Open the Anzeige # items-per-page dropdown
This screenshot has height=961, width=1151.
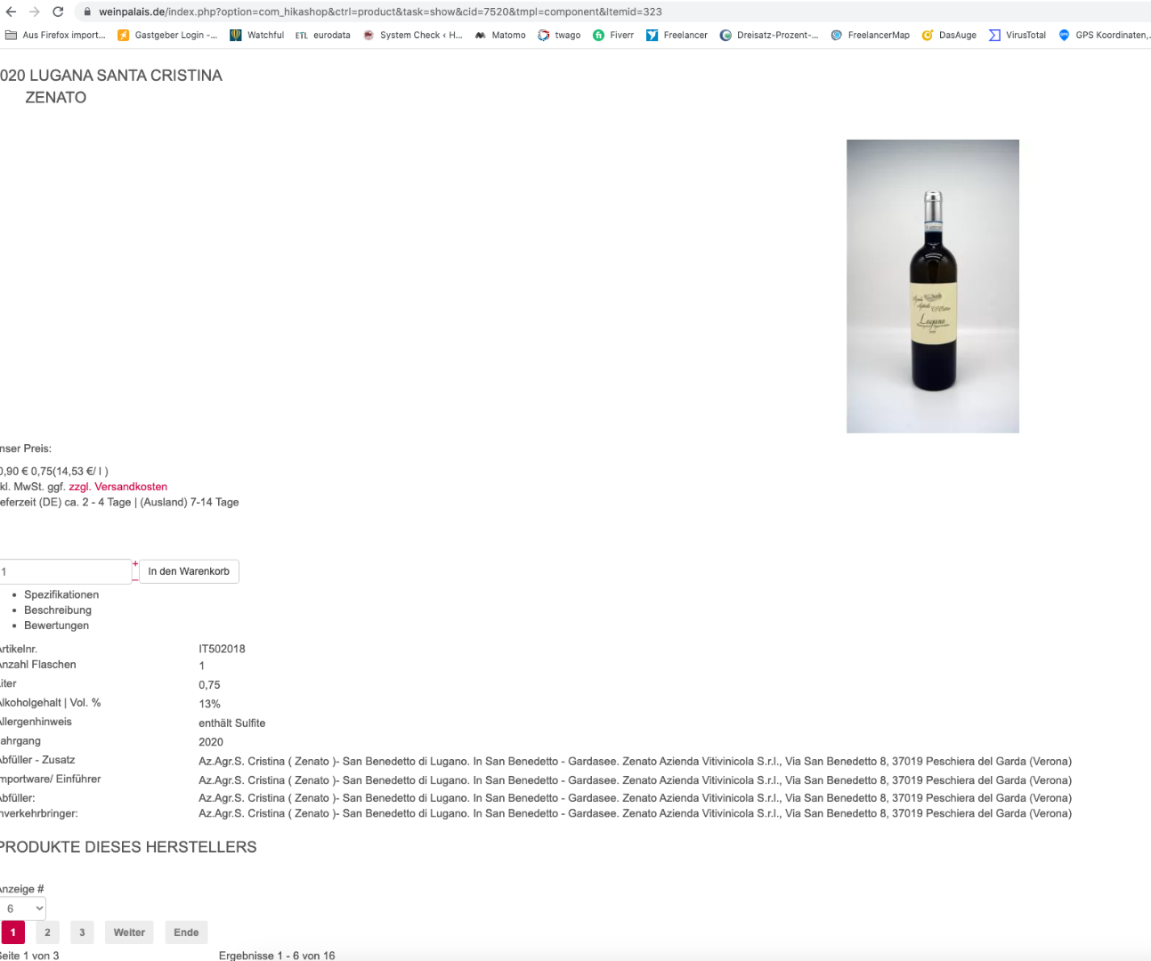(x=22, y=909)
